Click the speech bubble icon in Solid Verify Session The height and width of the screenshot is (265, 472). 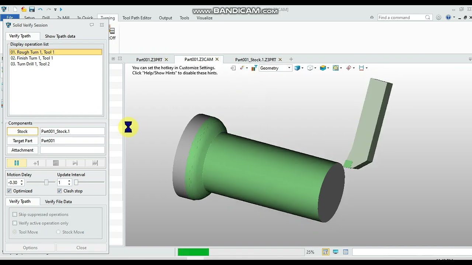click(x=91, y=25)
